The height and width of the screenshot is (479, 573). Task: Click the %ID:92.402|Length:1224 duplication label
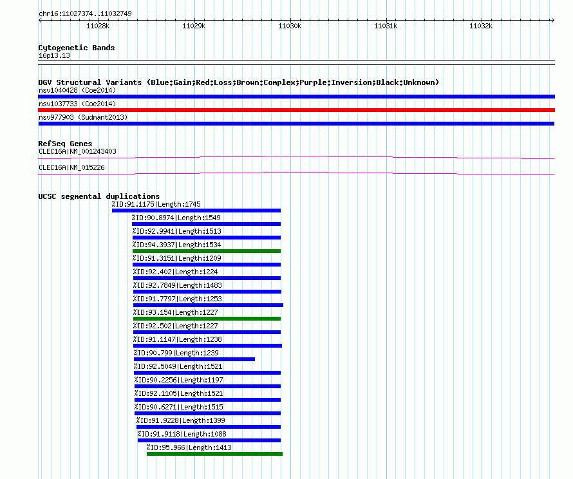175,272
